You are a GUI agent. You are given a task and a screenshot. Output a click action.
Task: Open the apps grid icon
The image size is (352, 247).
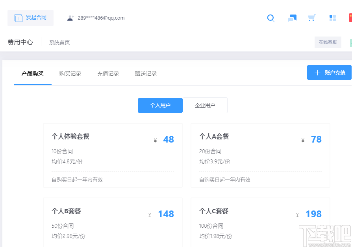332,18
